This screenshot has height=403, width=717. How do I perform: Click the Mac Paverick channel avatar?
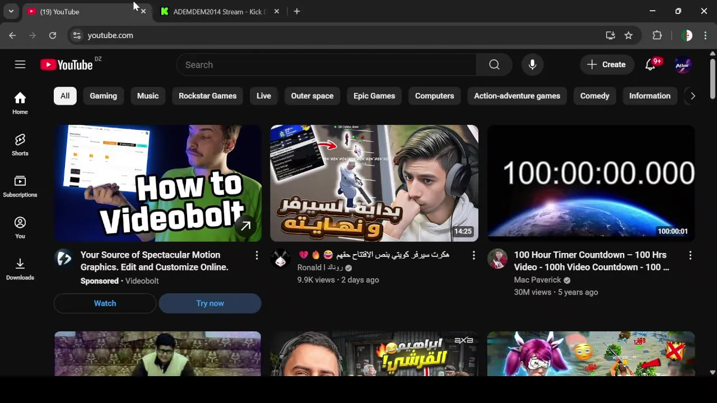pyautogui.click(x=497, y=259)
